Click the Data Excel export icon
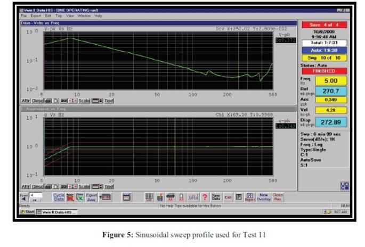 79,197
